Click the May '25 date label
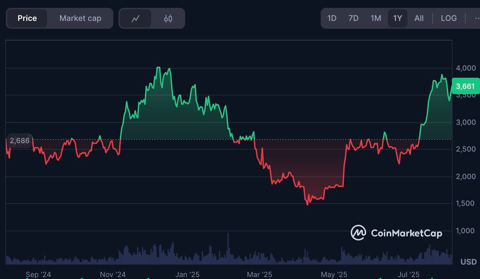480x279 pixels. [x=334, y=274]
